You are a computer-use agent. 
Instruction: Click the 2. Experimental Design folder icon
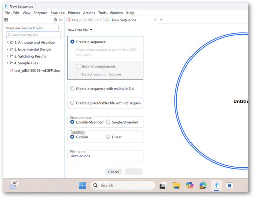tap(11, 49)
